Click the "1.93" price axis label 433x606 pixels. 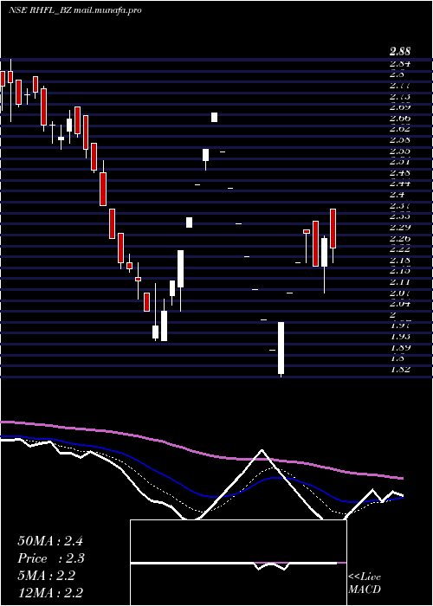tap(400, 336)
